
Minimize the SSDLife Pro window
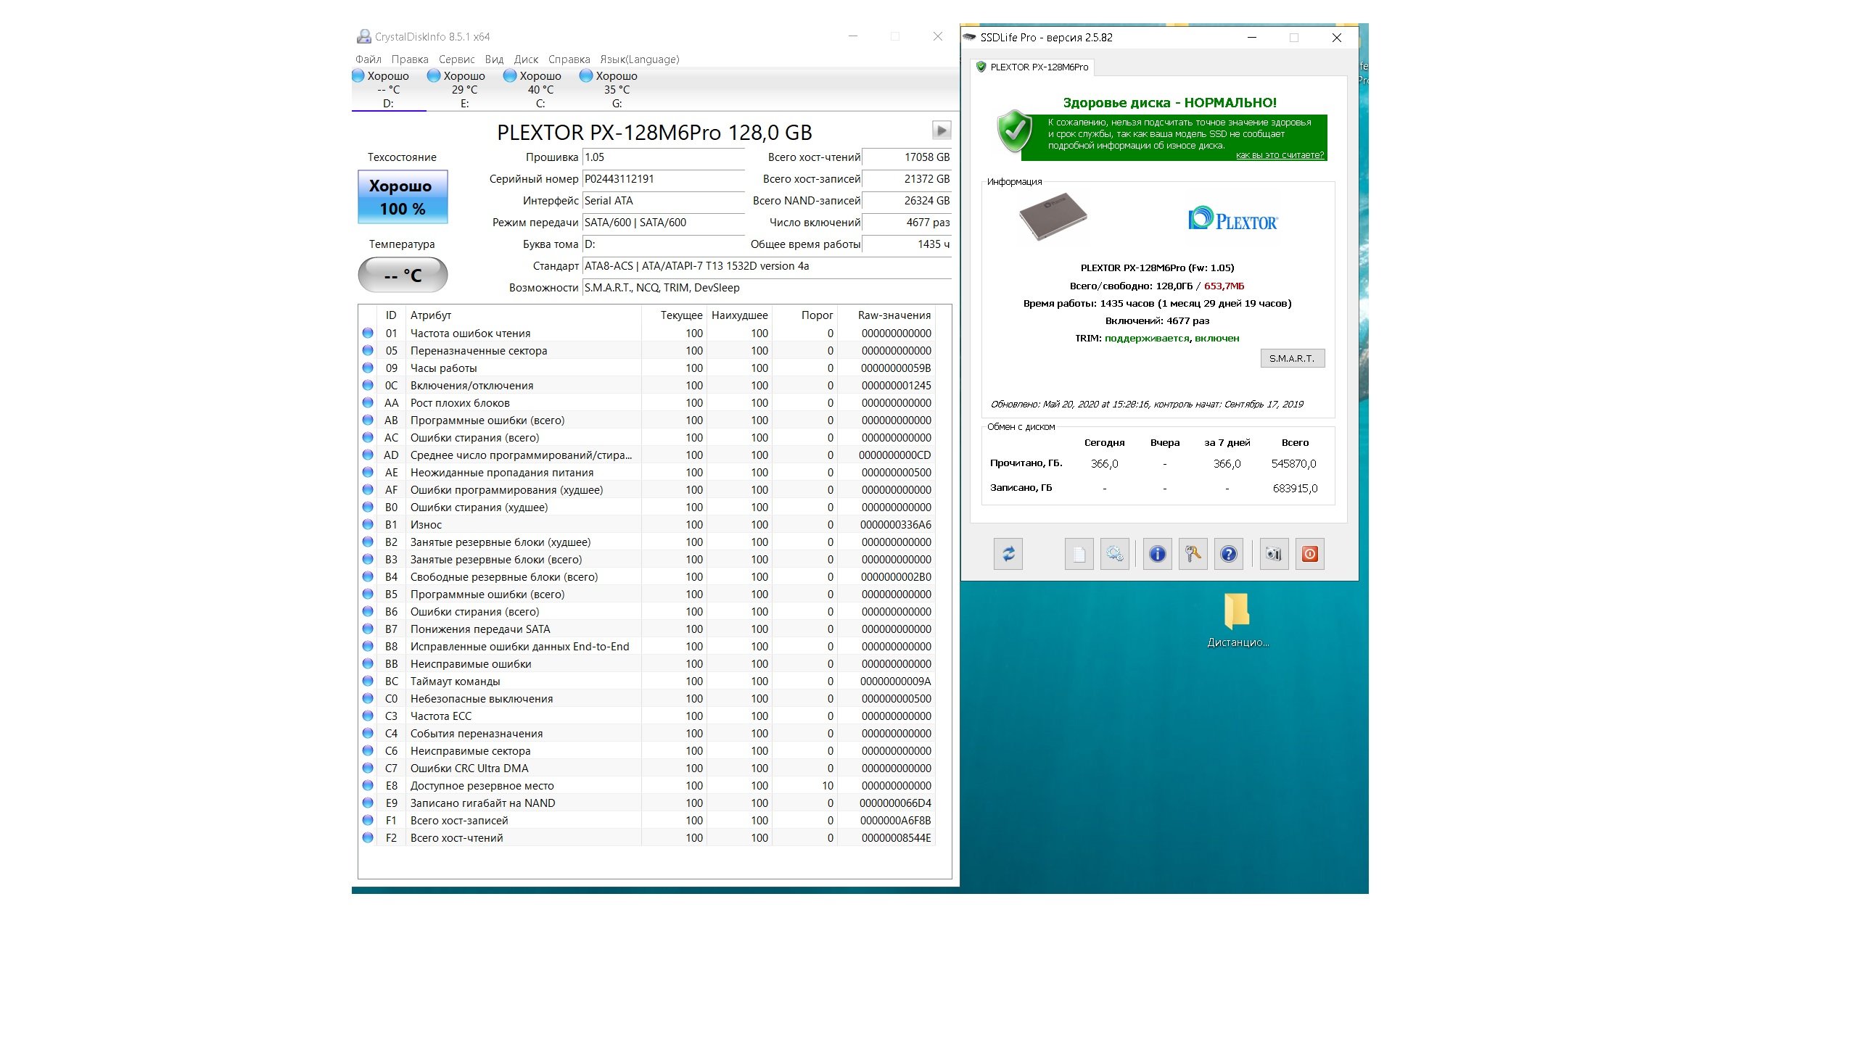point(1252,38)
